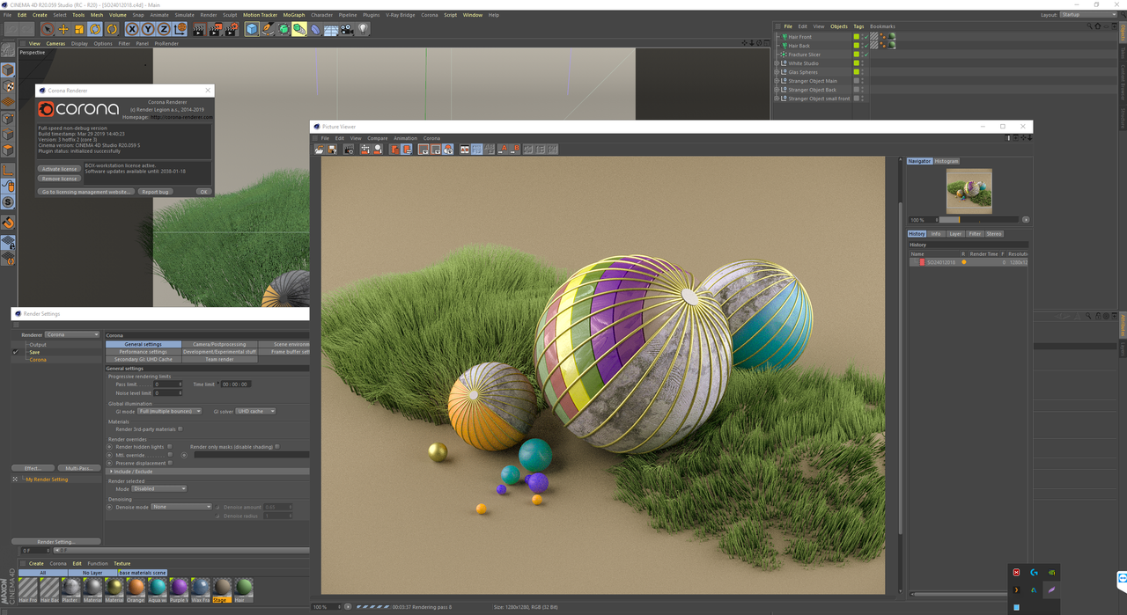Screen dimensions: 1127x615
Task: Toggle the Preserve displacement checkbox
Action: pos(170,463)
